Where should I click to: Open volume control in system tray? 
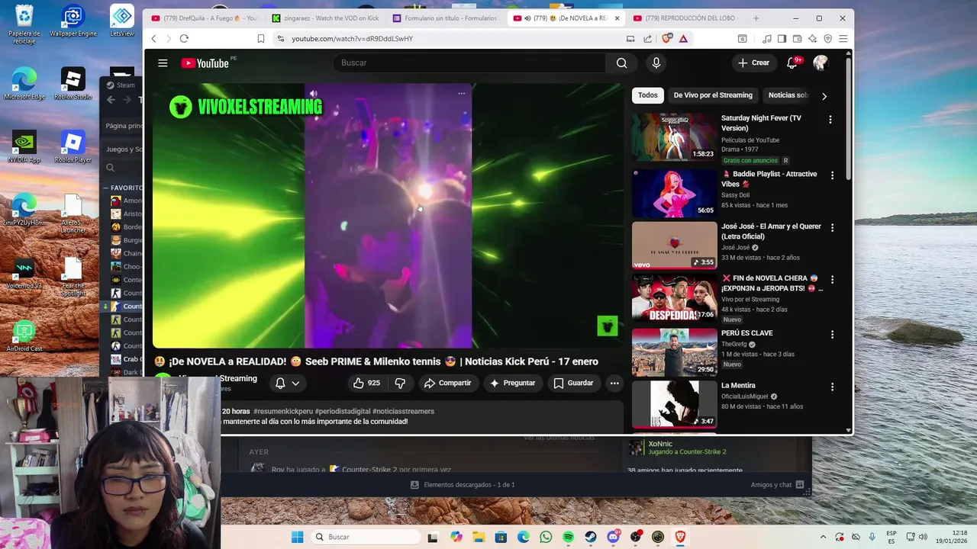point(922,537)
